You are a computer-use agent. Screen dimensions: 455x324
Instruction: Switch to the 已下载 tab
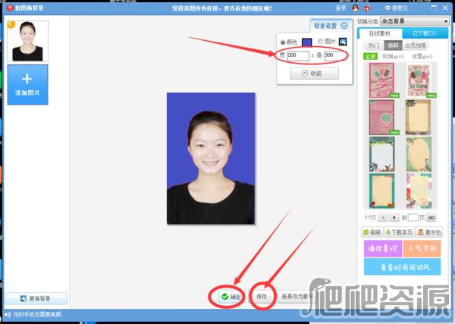[425, 33]
